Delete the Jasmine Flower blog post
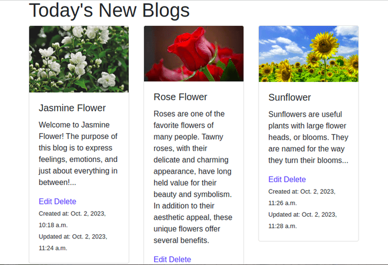 click(65, 201)
